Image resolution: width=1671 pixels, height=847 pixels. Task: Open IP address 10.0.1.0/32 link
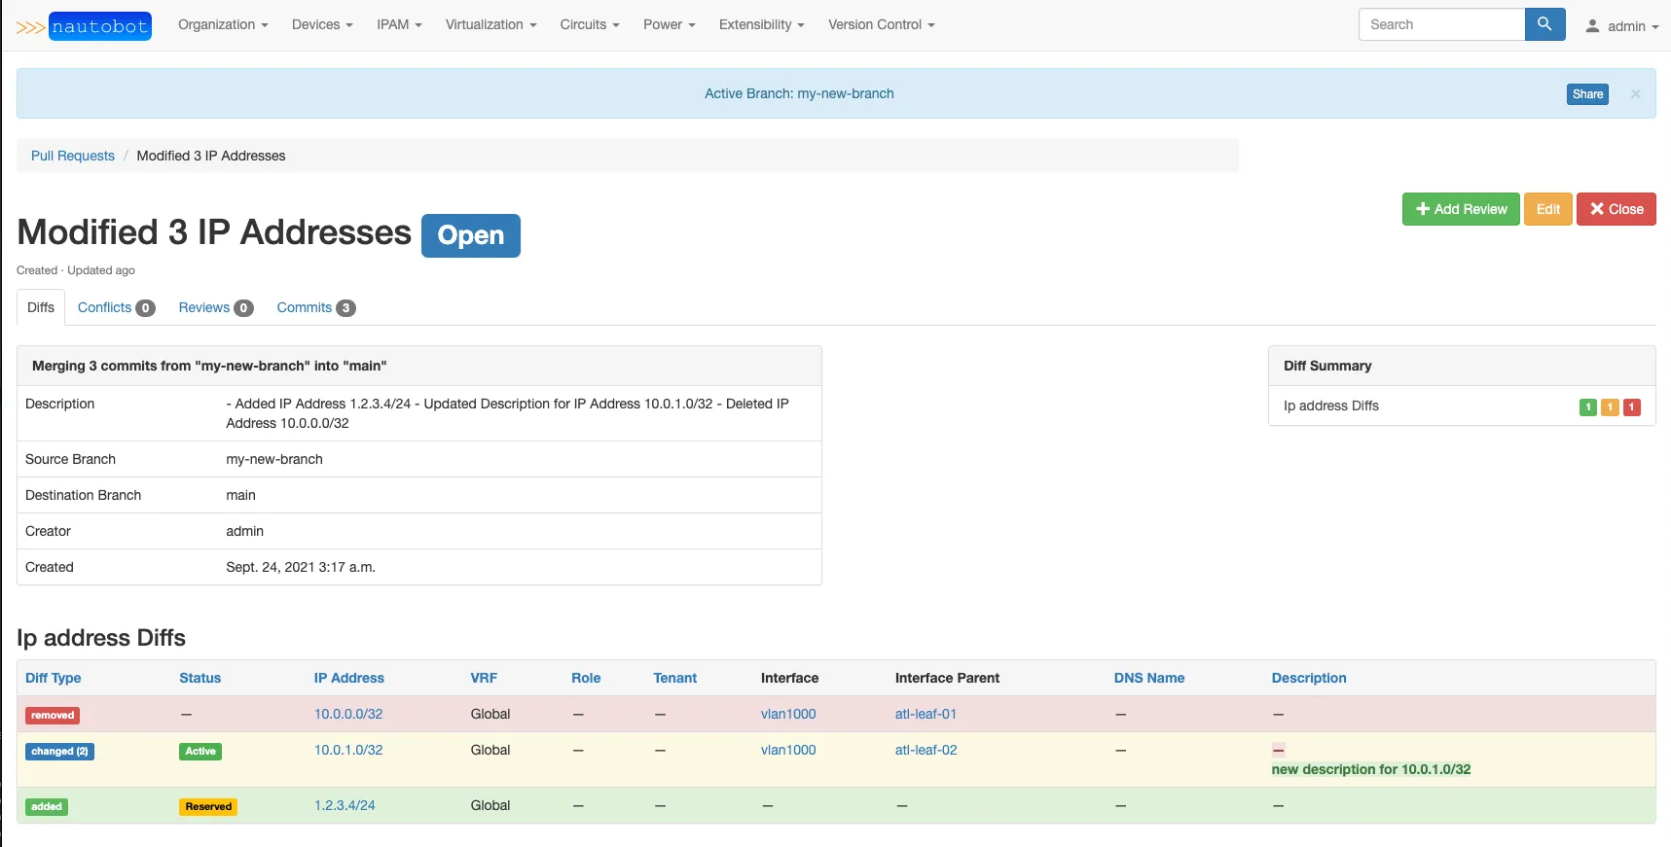tap(348, 751)
